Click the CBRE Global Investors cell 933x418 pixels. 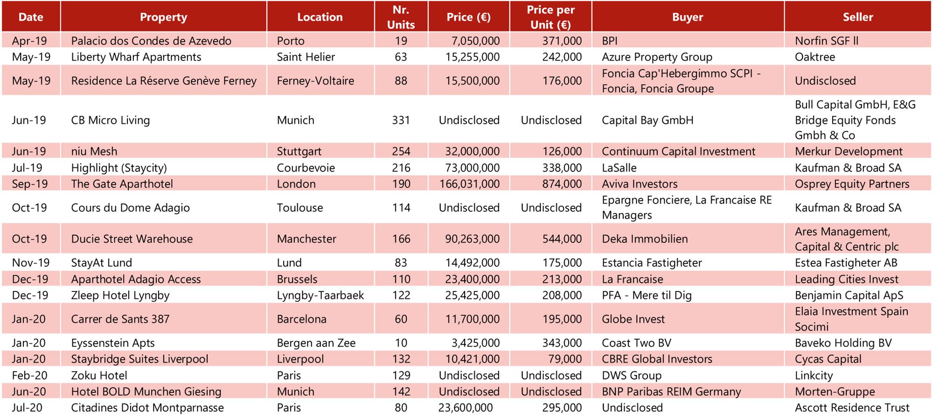[x=657, y=359]
